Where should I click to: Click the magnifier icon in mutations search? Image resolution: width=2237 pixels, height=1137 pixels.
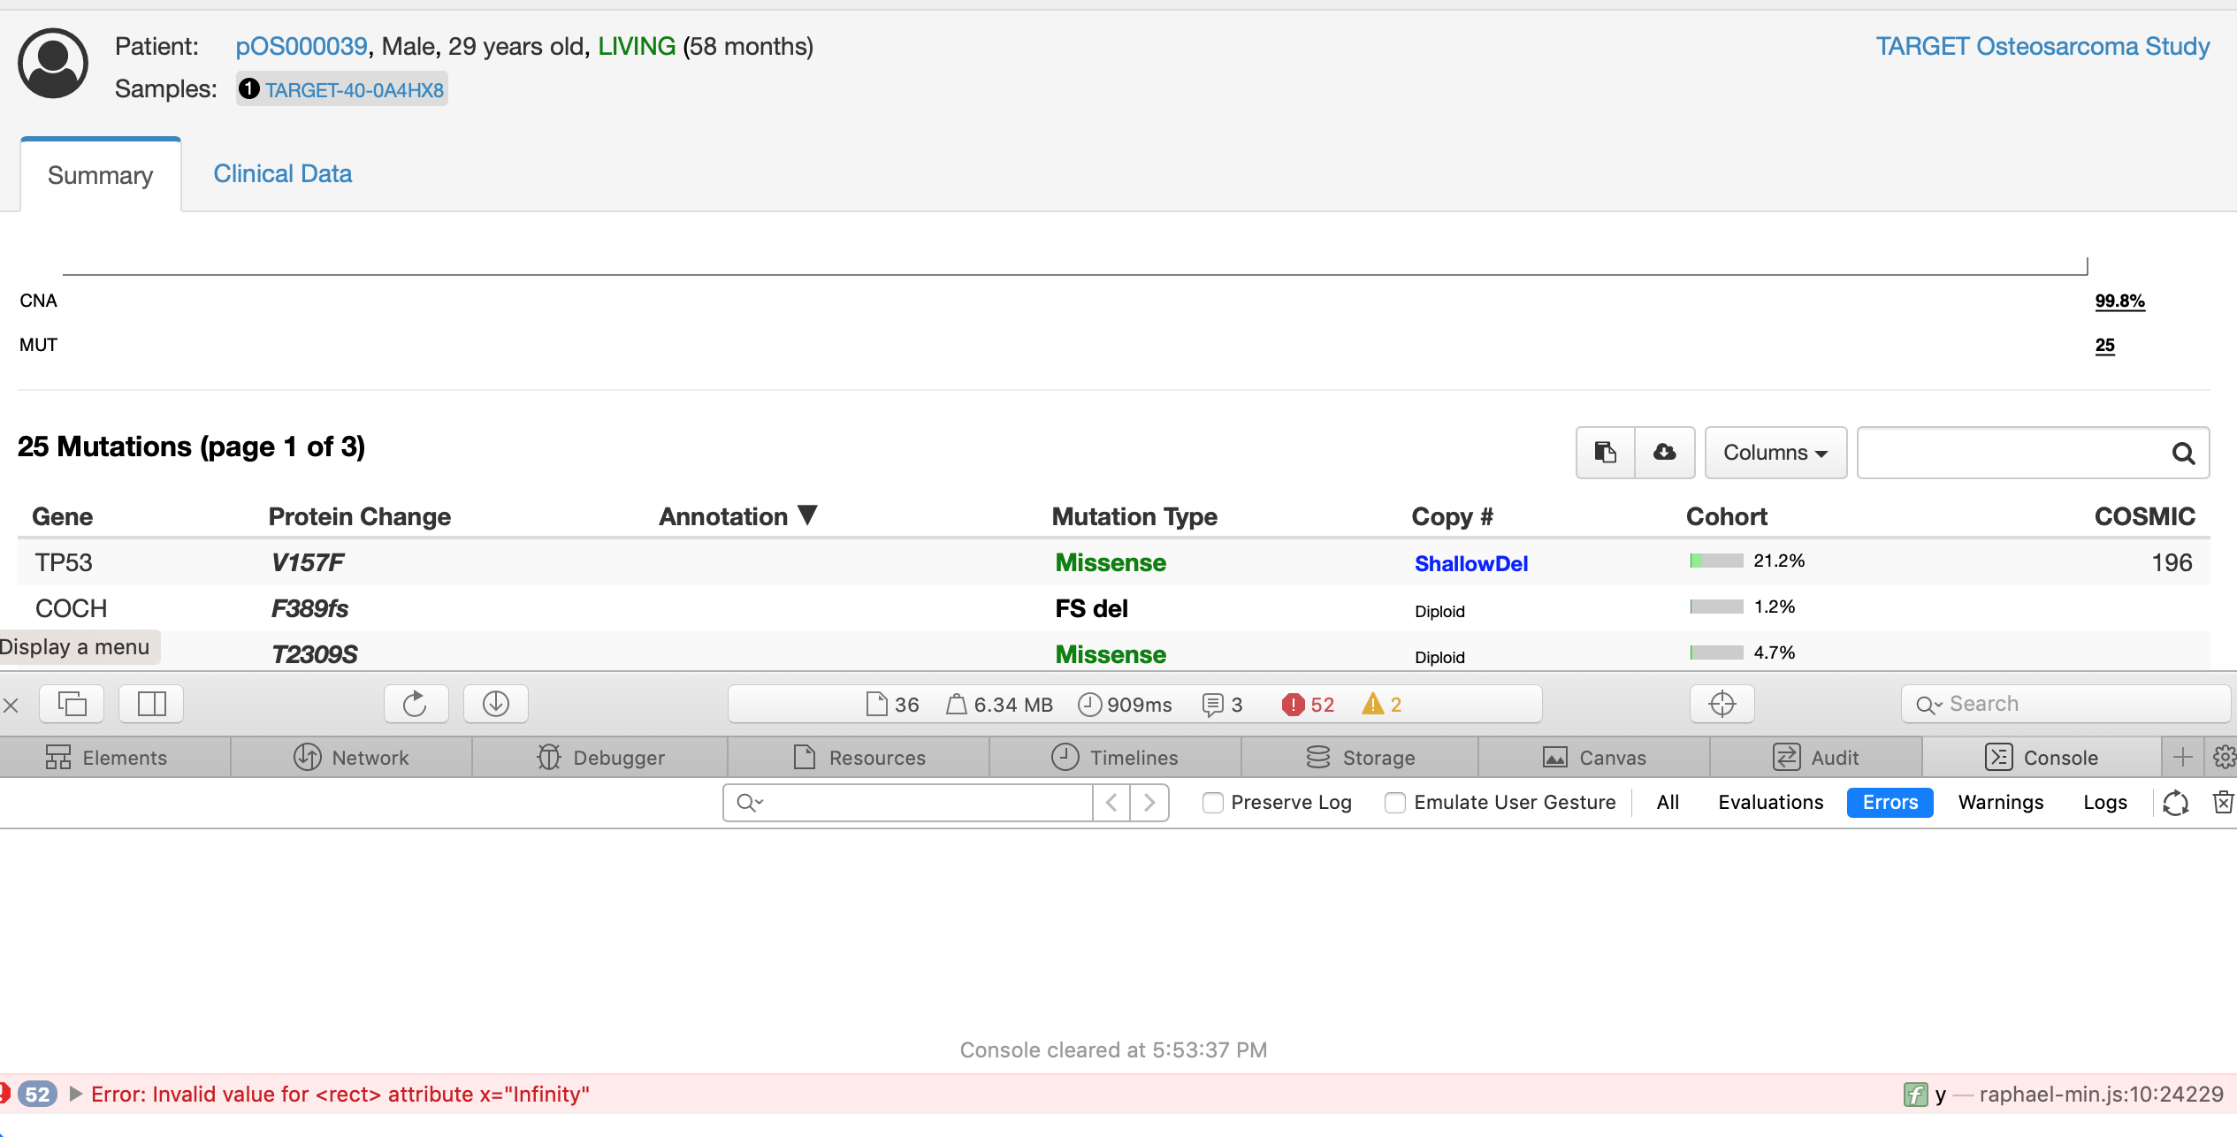(2183, 454)
